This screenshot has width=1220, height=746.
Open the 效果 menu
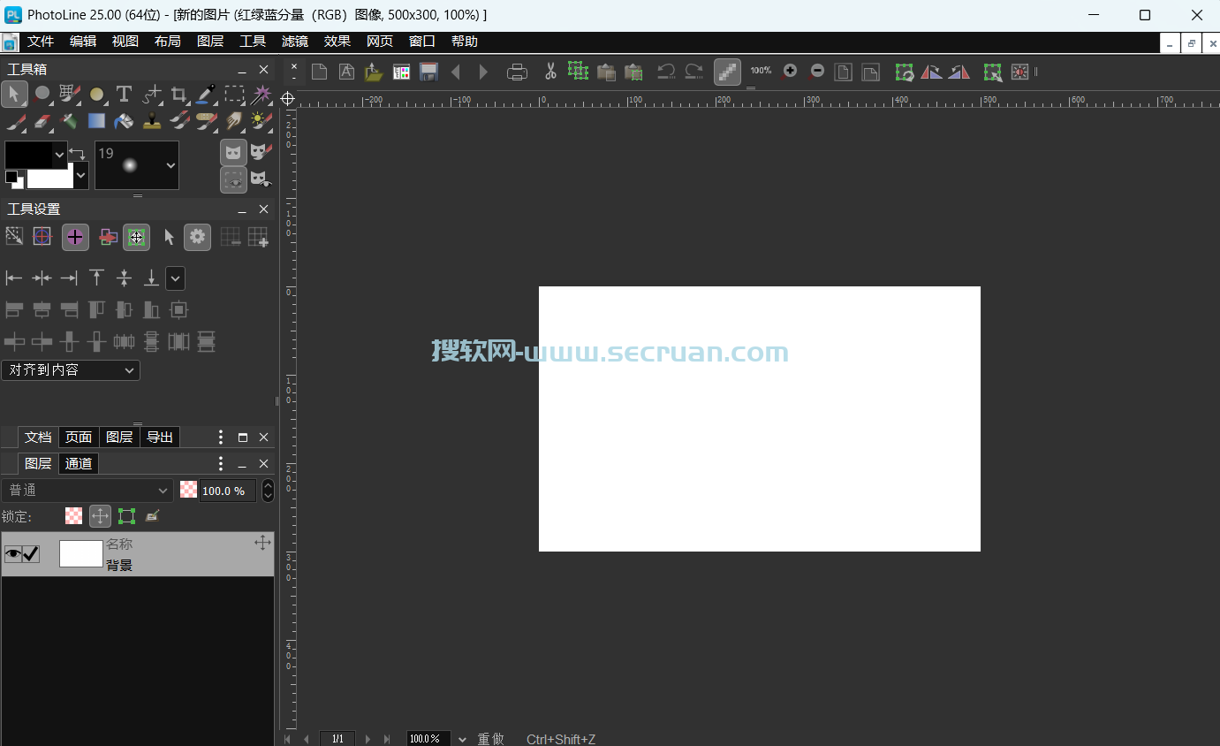tap(337, 42)
